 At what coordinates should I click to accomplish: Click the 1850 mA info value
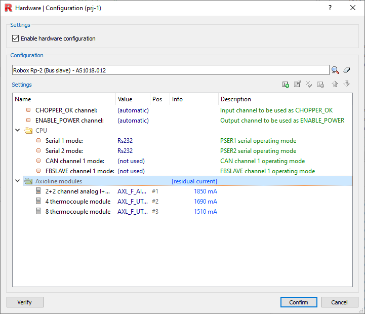coord(206,191)
